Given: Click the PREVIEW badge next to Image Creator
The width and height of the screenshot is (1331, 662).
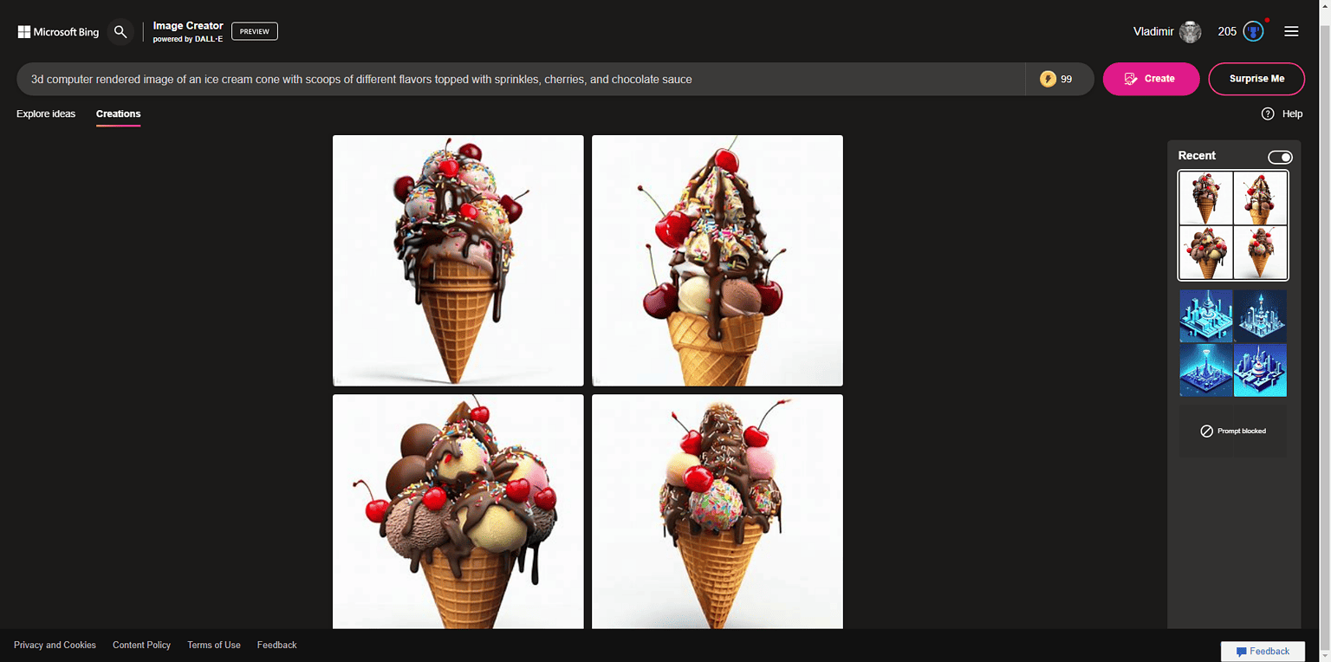Looking at the screenshot, I should coord(254,31).
